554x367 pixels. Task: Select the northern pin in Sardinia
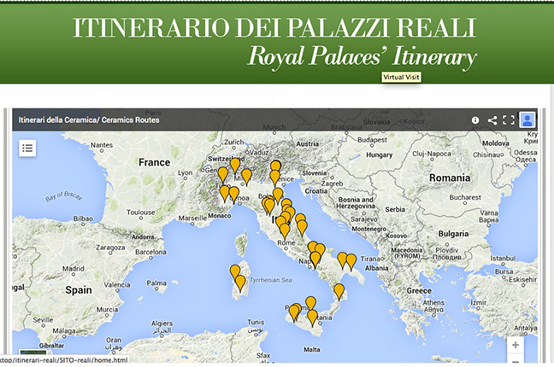coord(235,273)
